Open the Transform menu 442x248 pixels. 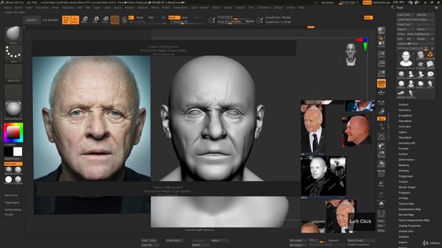pyautogui.click(x=264, y=8)
